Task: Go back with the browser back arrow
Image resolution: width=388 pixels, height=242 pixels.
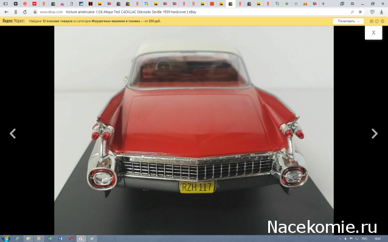Action: click(x=7, y=12)
